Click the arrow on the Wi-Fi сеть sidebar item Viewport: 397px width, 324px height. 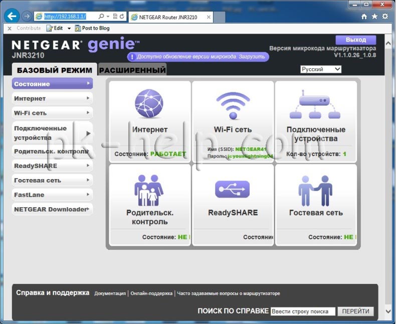pyautogui.click(x=88, y=112)
